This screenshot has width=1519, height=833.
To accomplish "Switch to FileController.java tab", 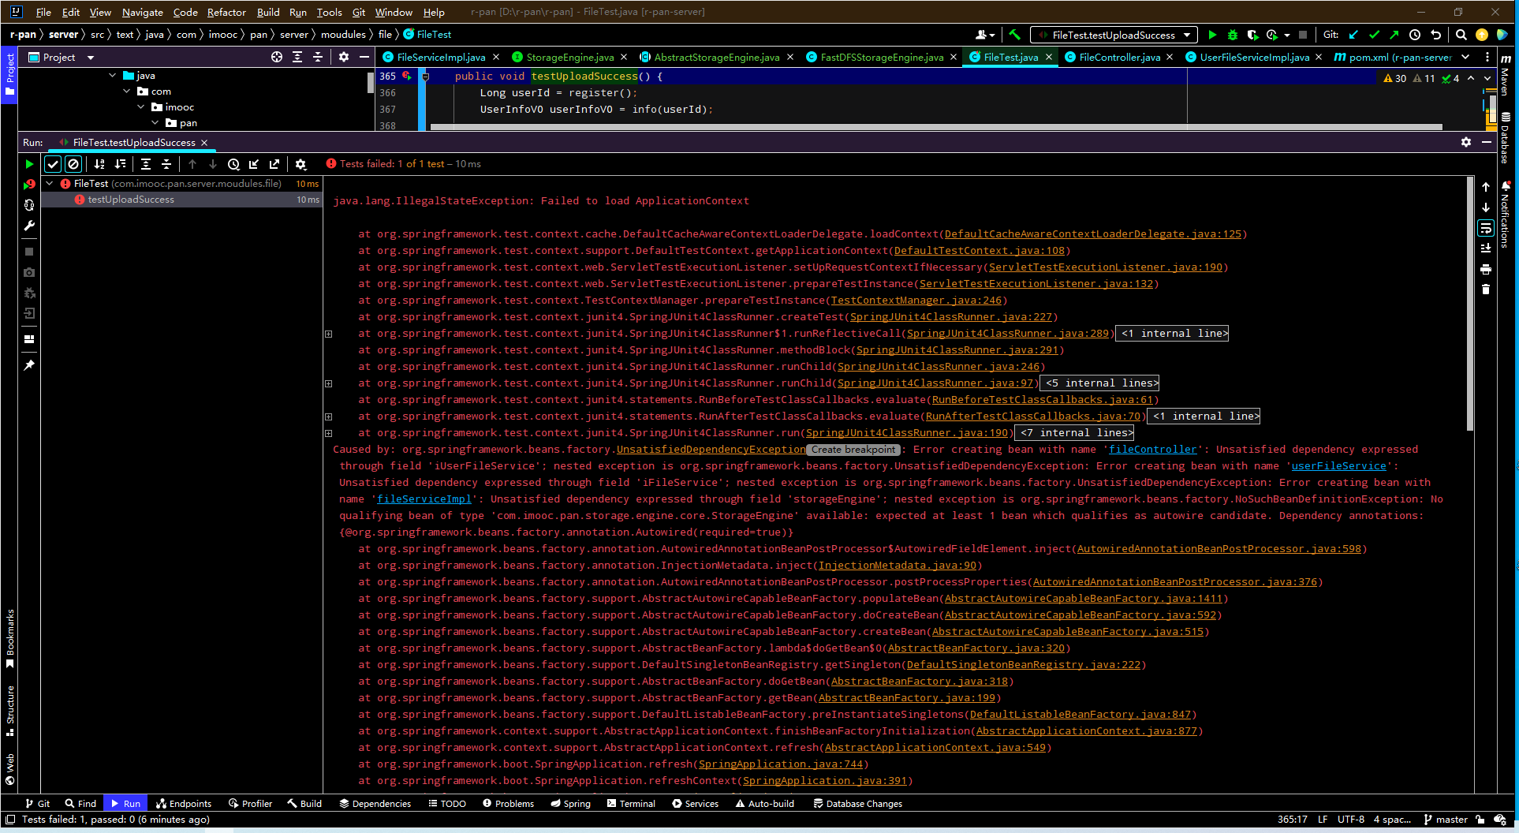I will 1119,57.
